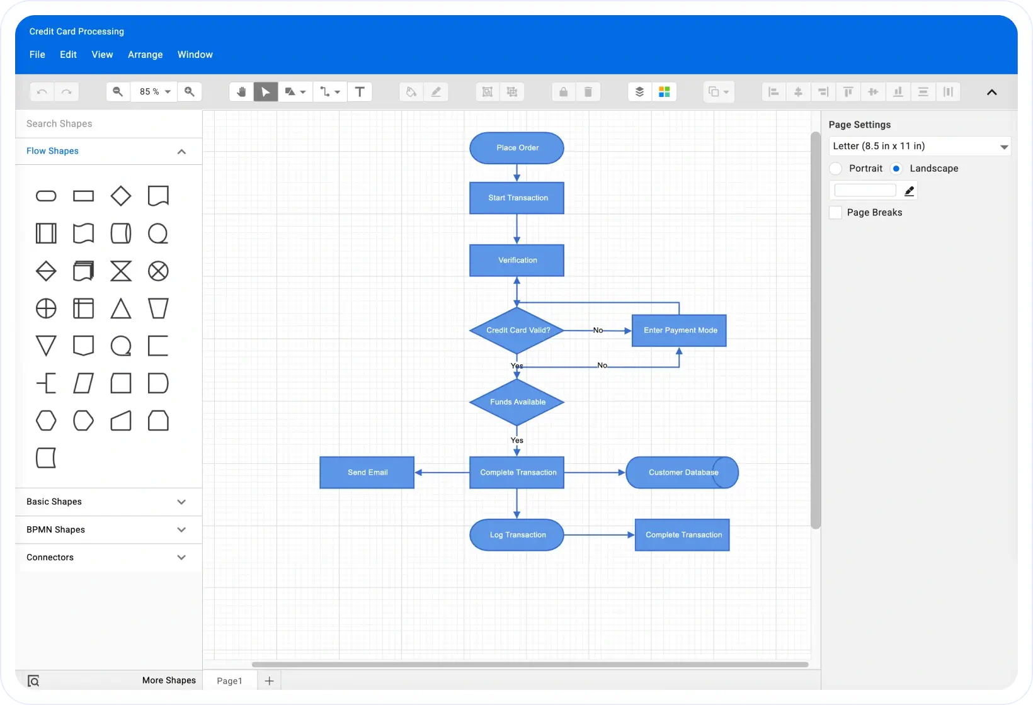Viewport: 1033px width, 705px height.
Task: Open the layers stack icon
Action: 639,92
